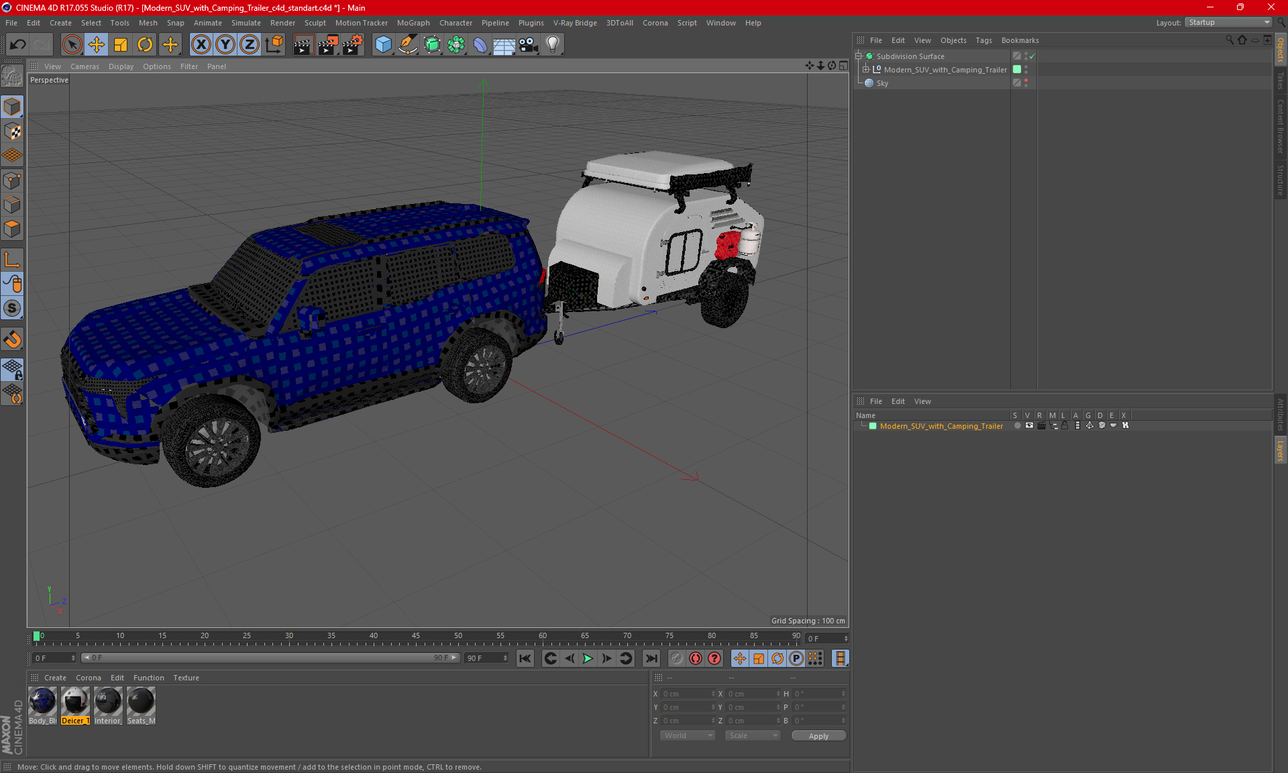Image resolution: width=1288 pixels, height=773 pixels.
Task: Toggle layer visibility eye icon
Action: pos(1029,425)
